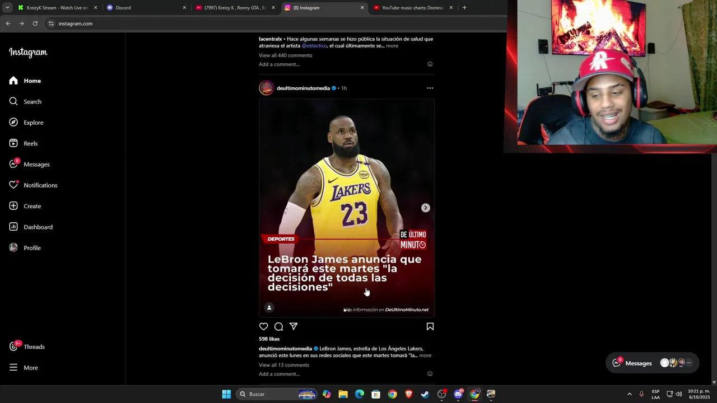Open emoji picker for LeBron post comment
717x403 pixels.
[430, 374]
